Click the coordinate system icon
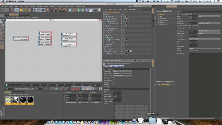This screenshot has height=125, width=222. 47,10
